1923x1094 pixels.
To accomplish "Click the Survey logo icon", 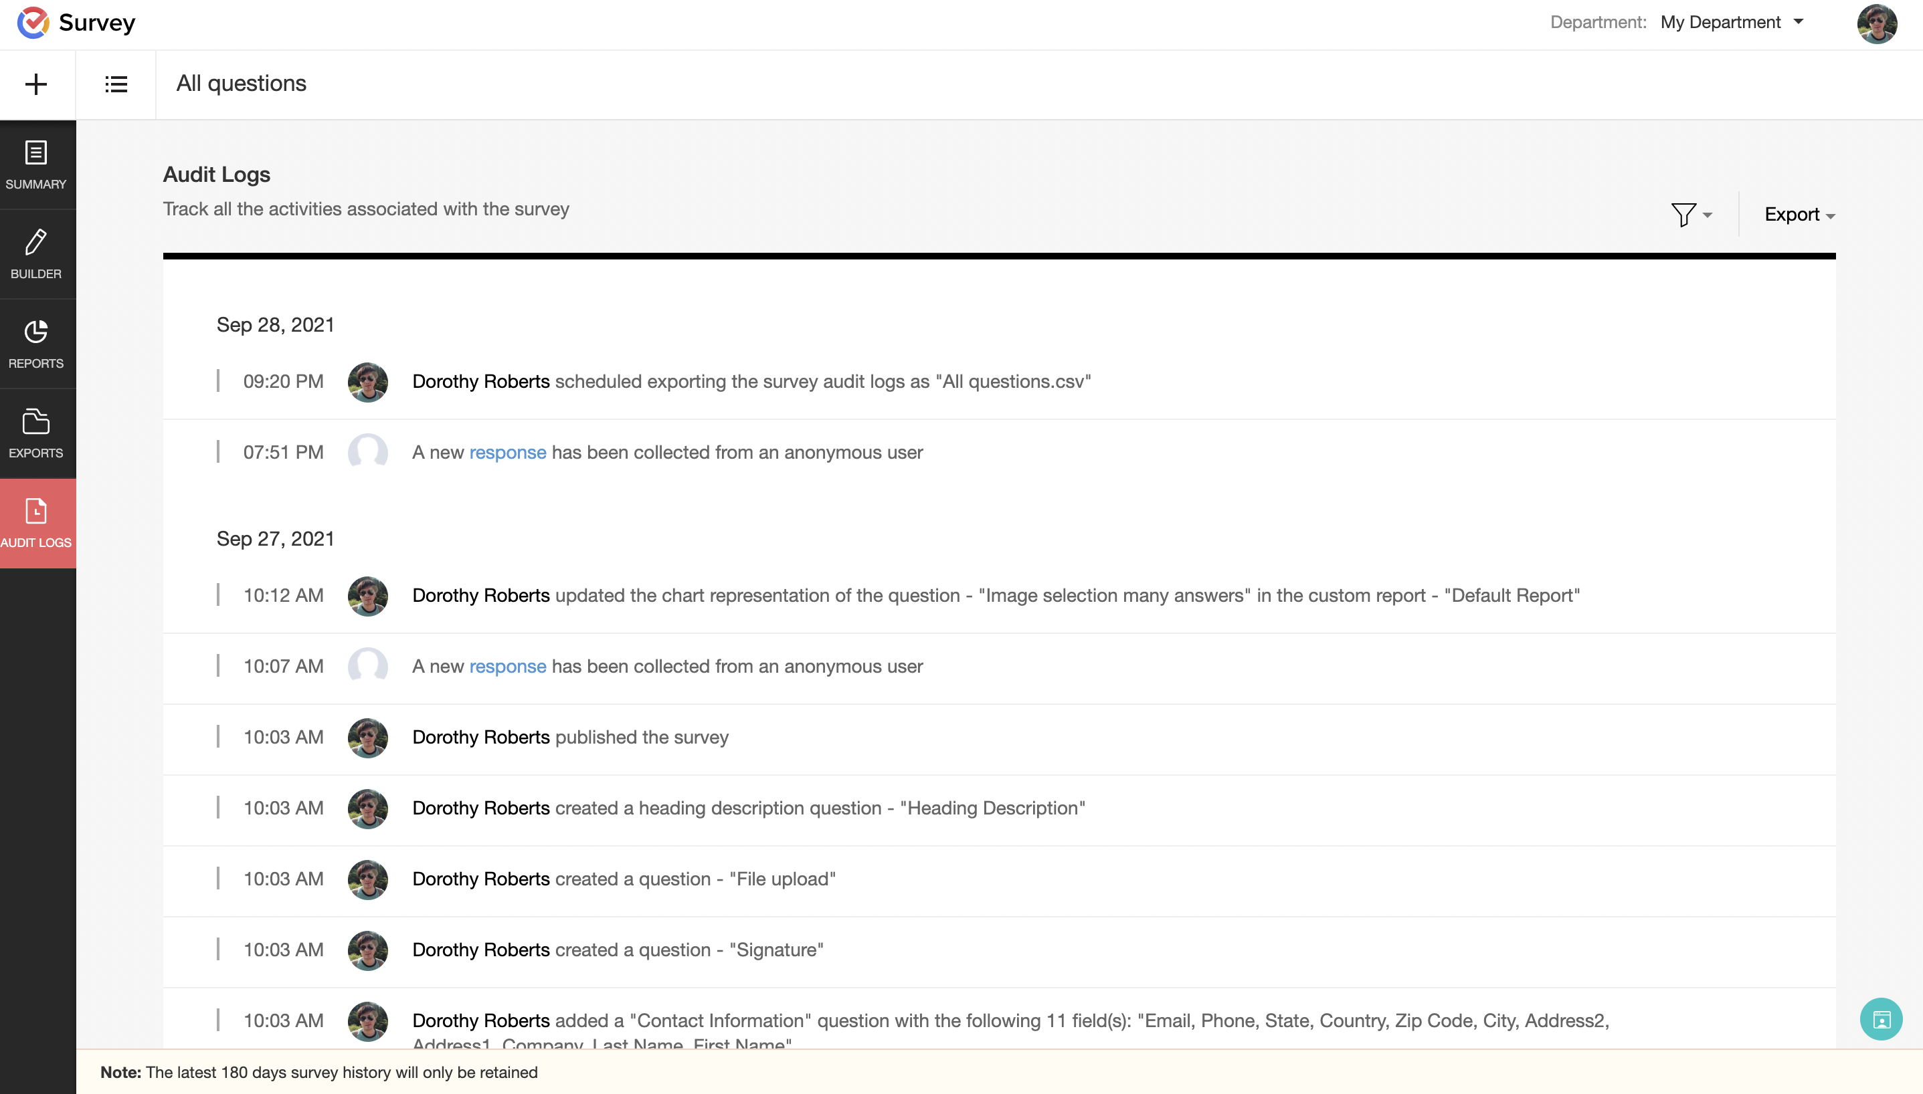I will (33, 23).
